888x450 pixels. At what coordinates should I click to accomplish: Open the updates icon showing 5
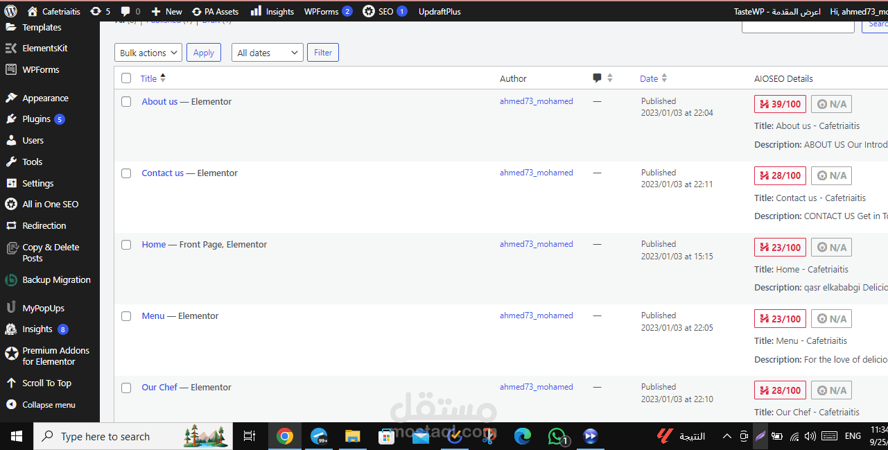coord(101,11)
